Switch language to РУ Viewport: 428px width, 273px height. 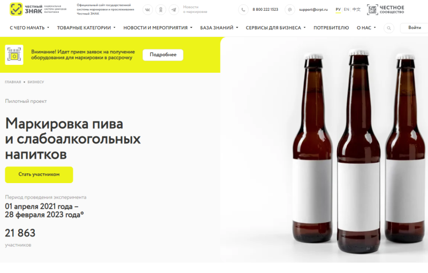(x=338, y=10)
